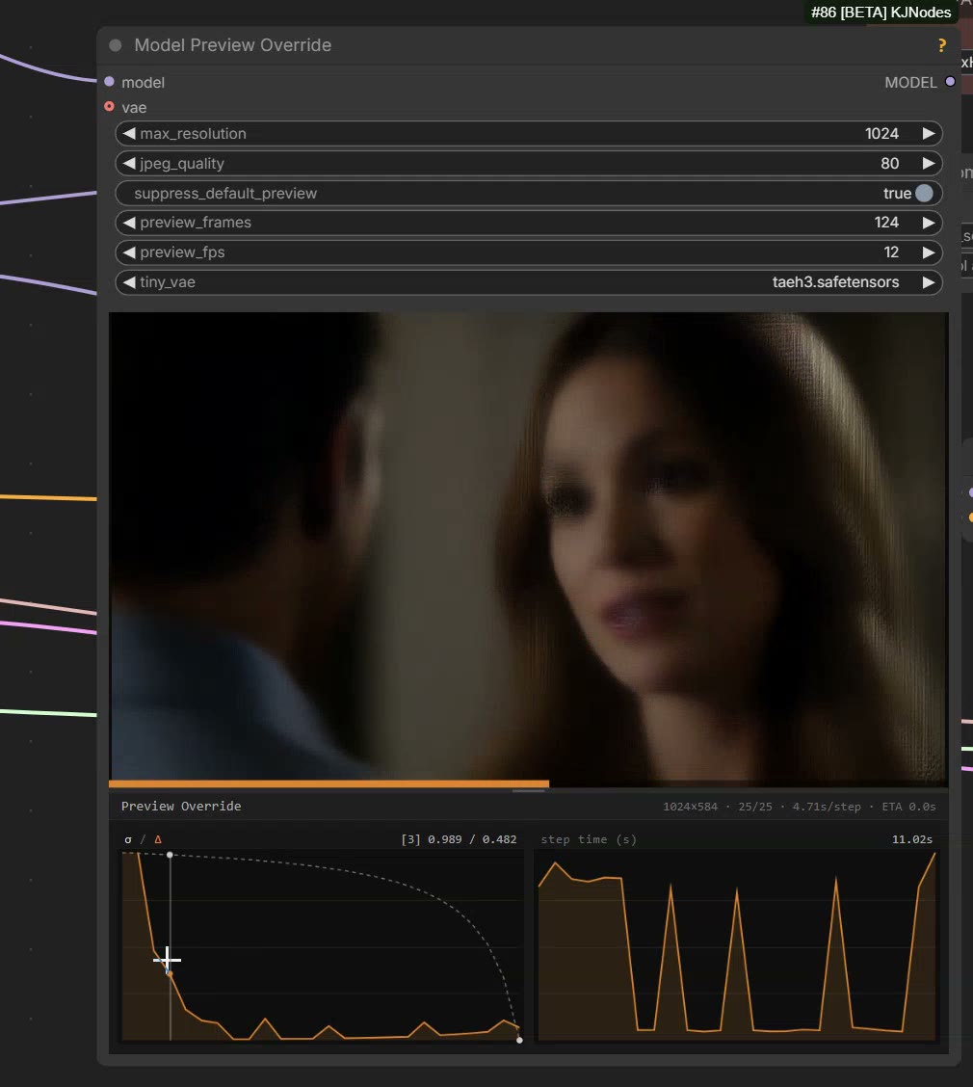Click the vae input socket

coord(109,107)
